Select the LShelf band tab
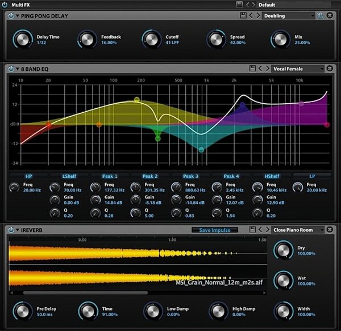341x331 pixels. 69,176
